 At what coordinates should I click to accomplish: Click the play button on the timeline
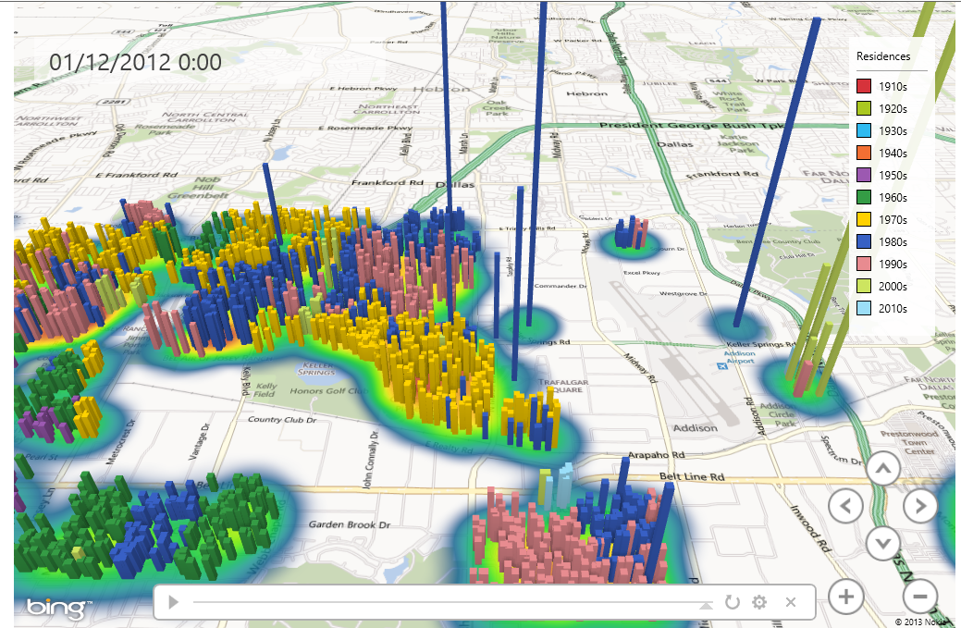(x=174, y=602)
